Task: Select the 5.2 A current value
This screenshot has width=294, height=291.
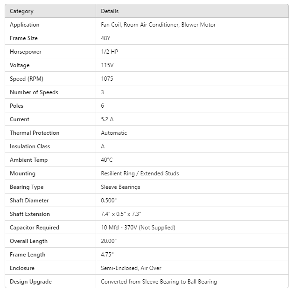Action: pyautogui.click(x=107, y=119)
